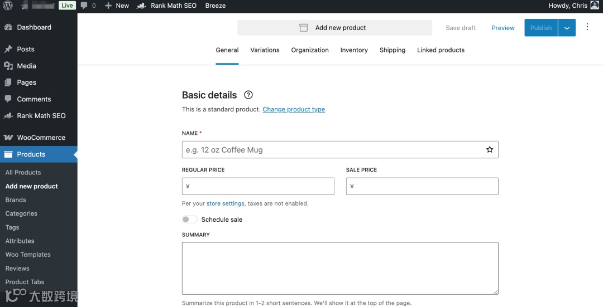Open the Inventory tab
This screenshot has height=307, width=603.
pos(354,50)
